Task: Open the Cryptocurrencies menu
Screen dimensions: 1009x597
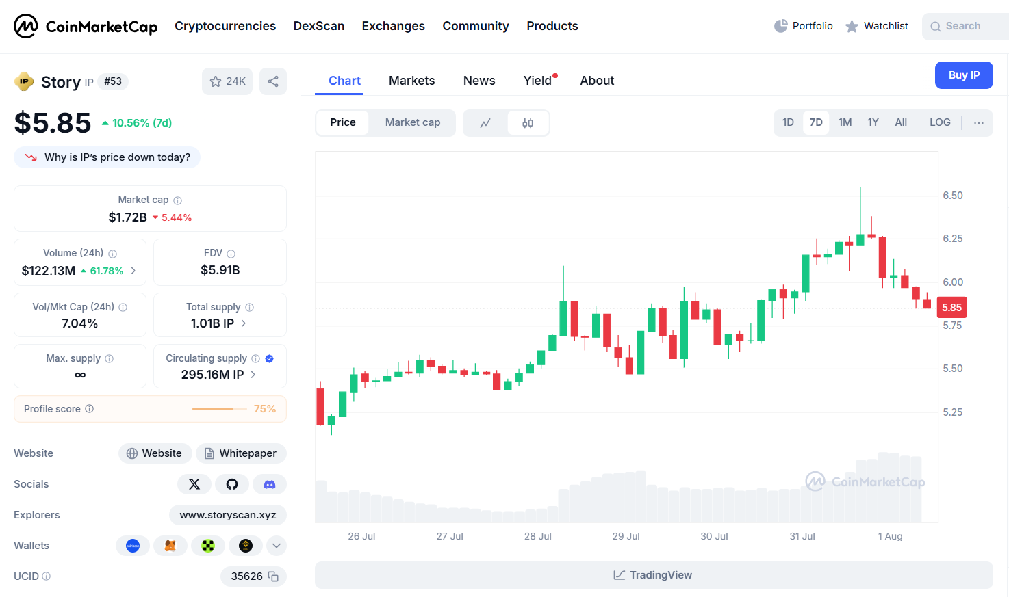Action: [225, 26]
